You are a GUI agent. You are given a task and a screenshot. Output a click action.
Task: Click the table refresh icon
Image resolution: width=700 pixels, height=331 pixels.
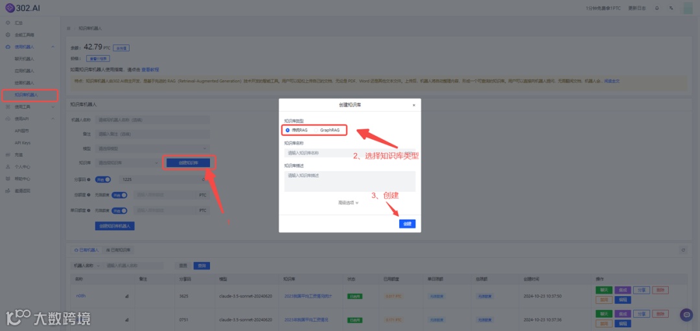pos(683,250)
